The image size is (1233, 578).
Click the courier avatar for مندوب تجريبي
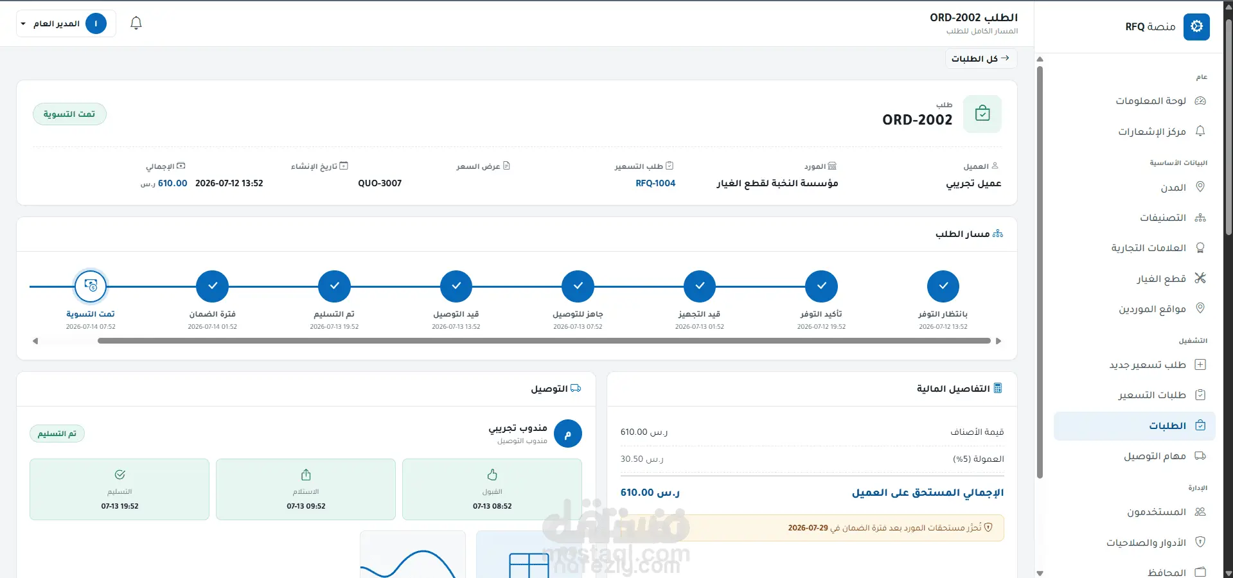pyautogui.click(x=568, y=433)
